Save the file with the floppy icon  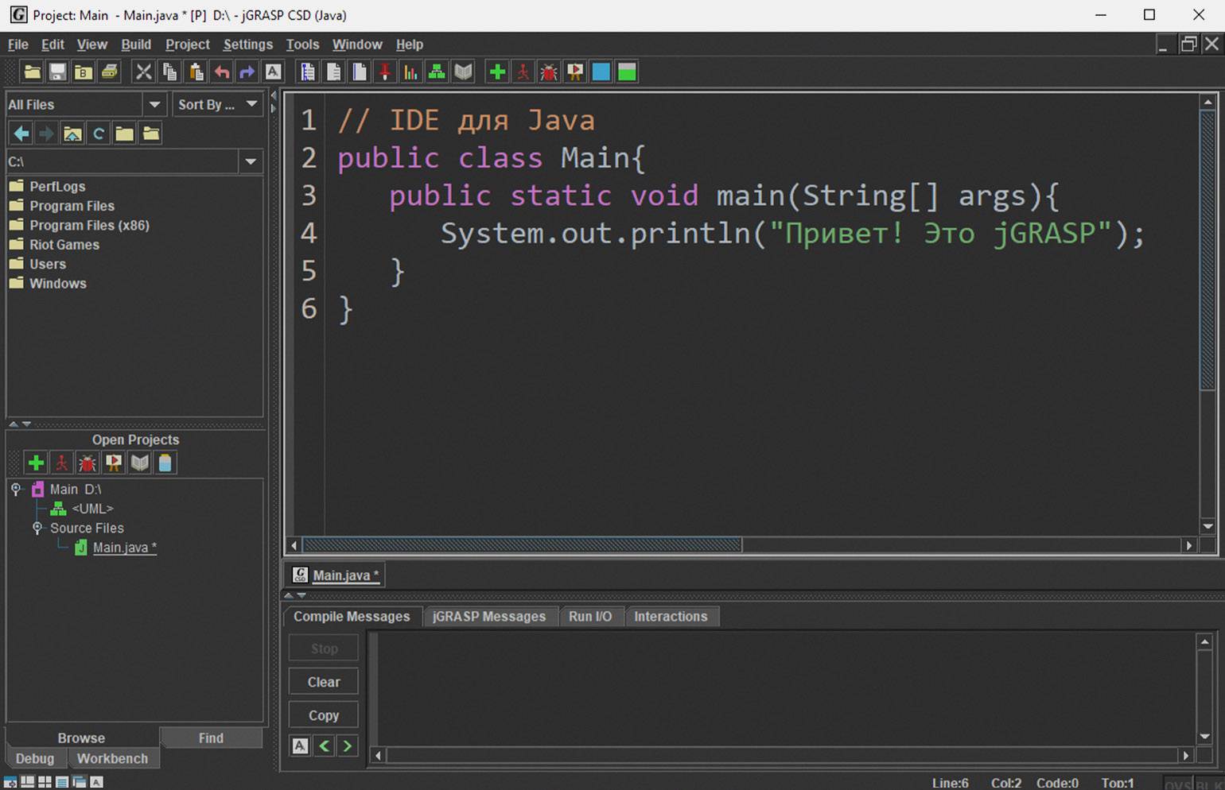pos(57,72)
